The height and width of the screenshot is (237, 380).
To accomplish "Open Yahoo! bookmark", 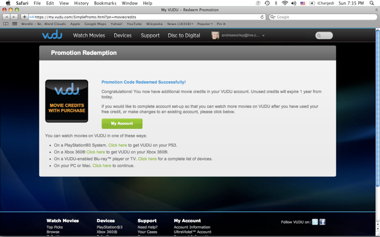I will pyautogui.click(x=116, y=24).
